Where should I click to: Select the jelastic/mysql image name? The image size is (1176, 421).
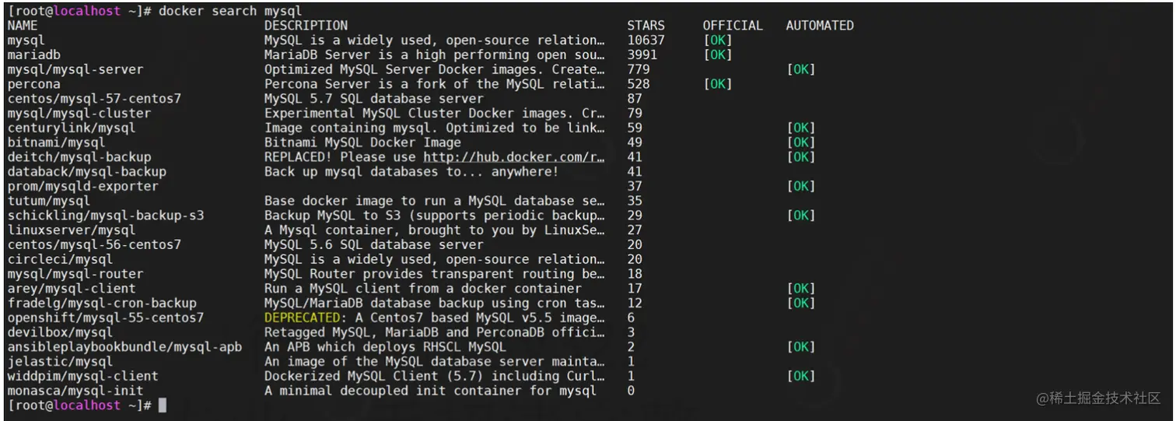[x=60, y=361]
